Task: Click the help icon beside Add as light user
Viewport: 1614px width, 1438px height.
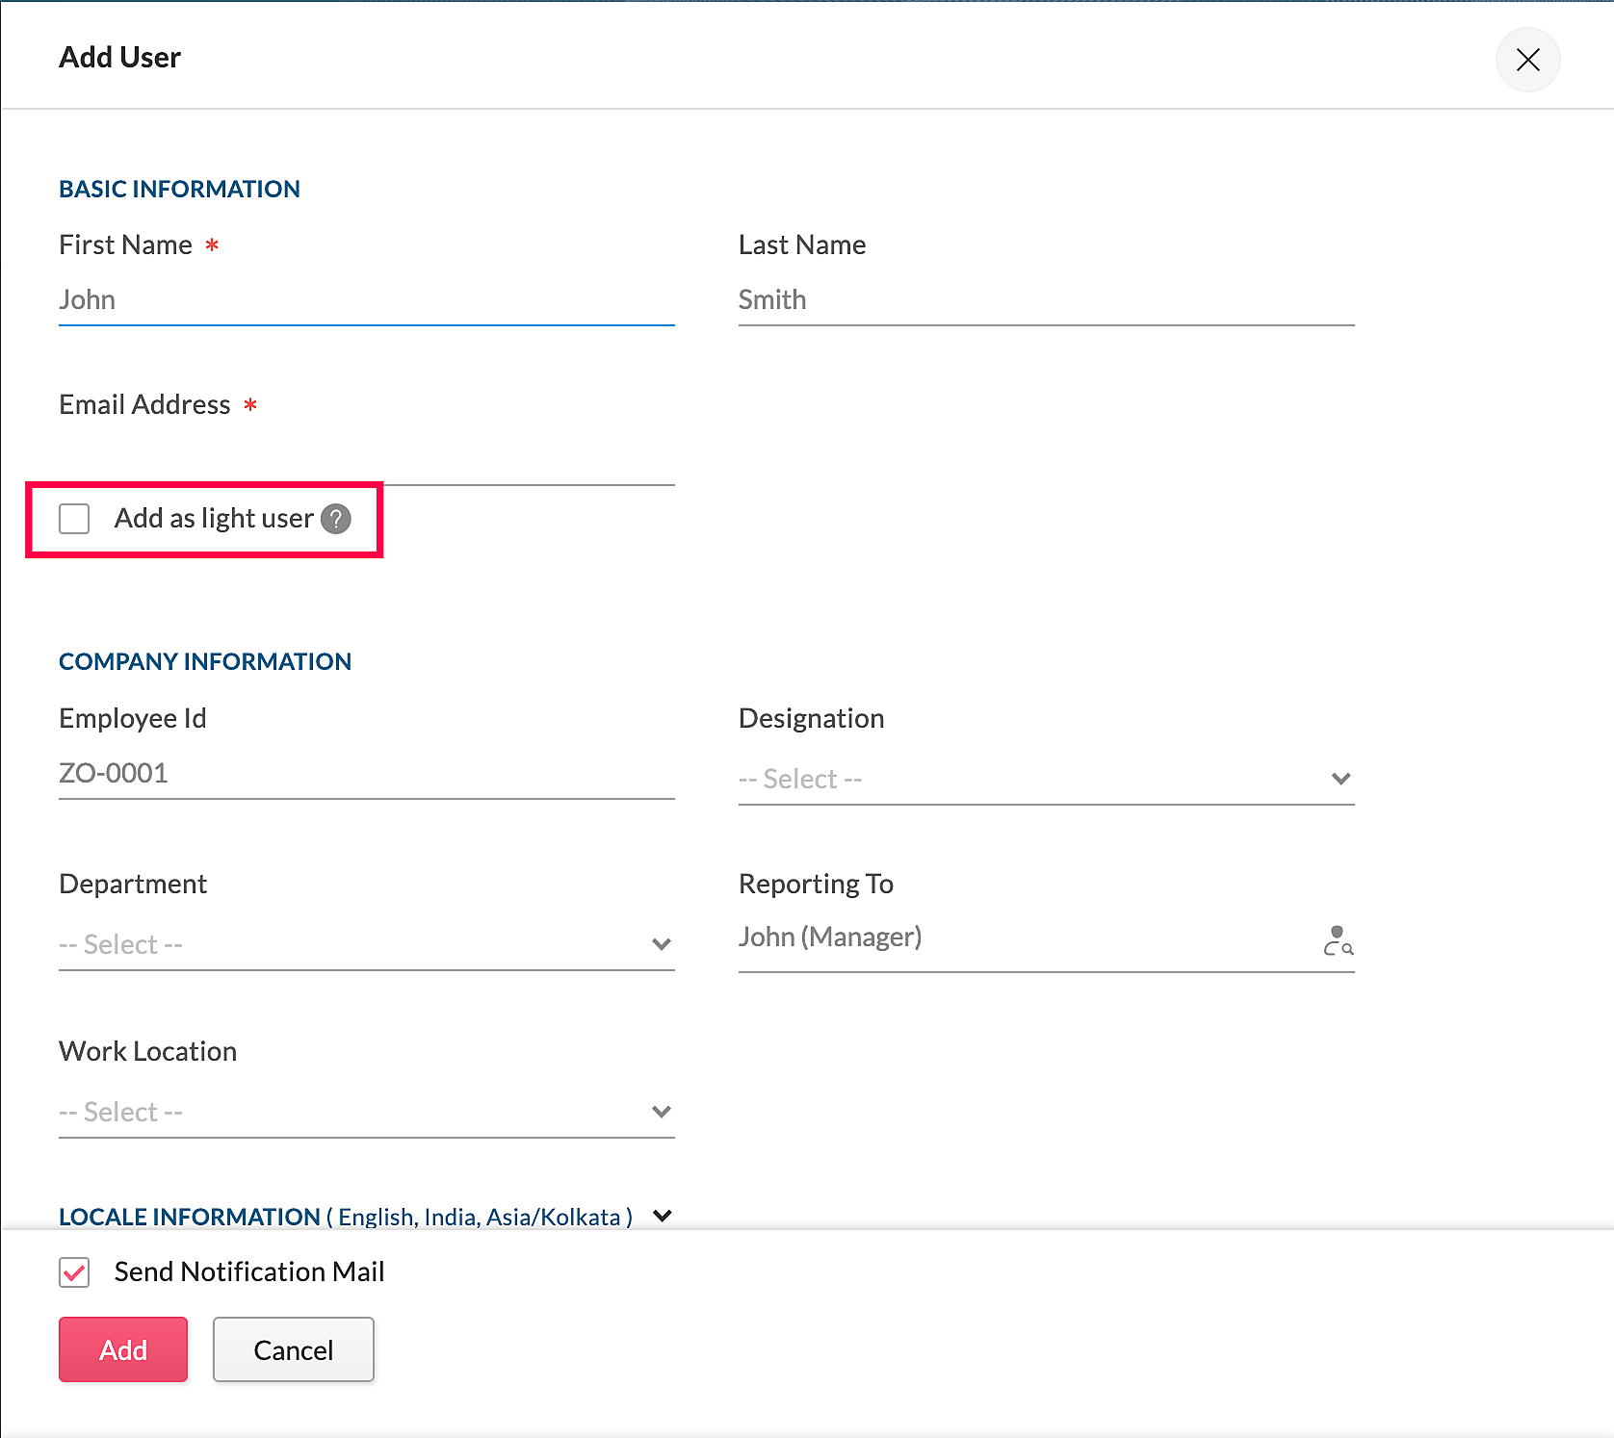Action: coord(336,519)
